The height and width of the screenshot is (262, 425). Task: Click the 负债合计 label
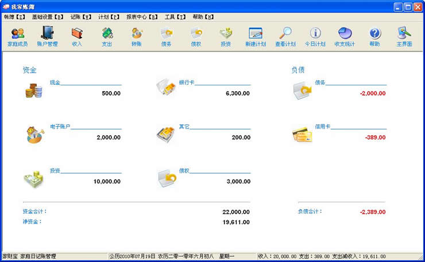(x=310, y=212)
